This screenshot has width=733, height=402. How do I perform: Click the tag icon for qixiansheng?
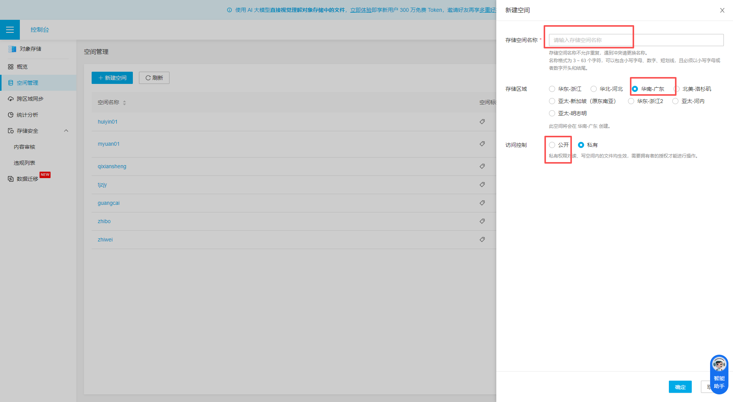482,166
